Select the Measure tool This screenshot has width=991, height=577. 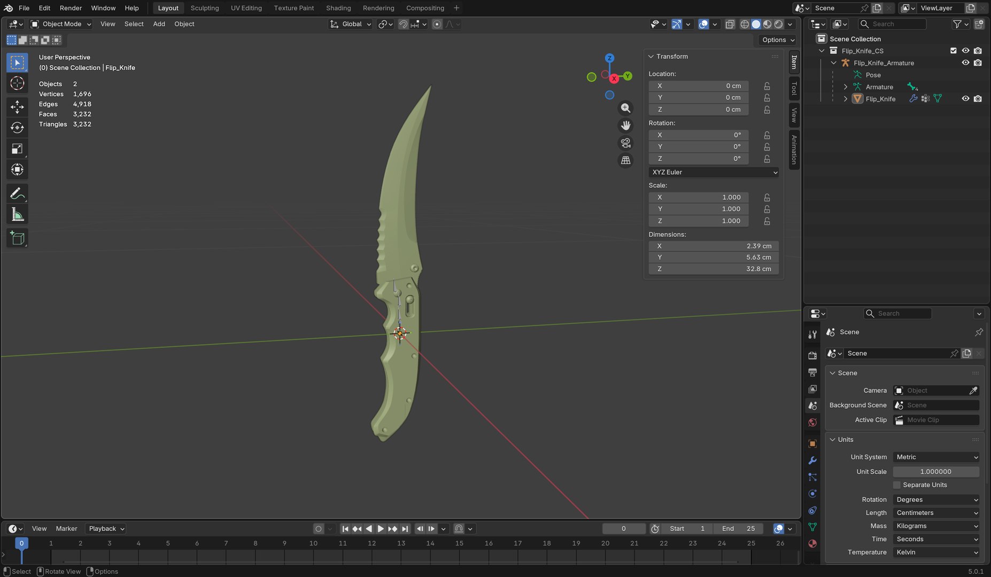click(17, 215)
